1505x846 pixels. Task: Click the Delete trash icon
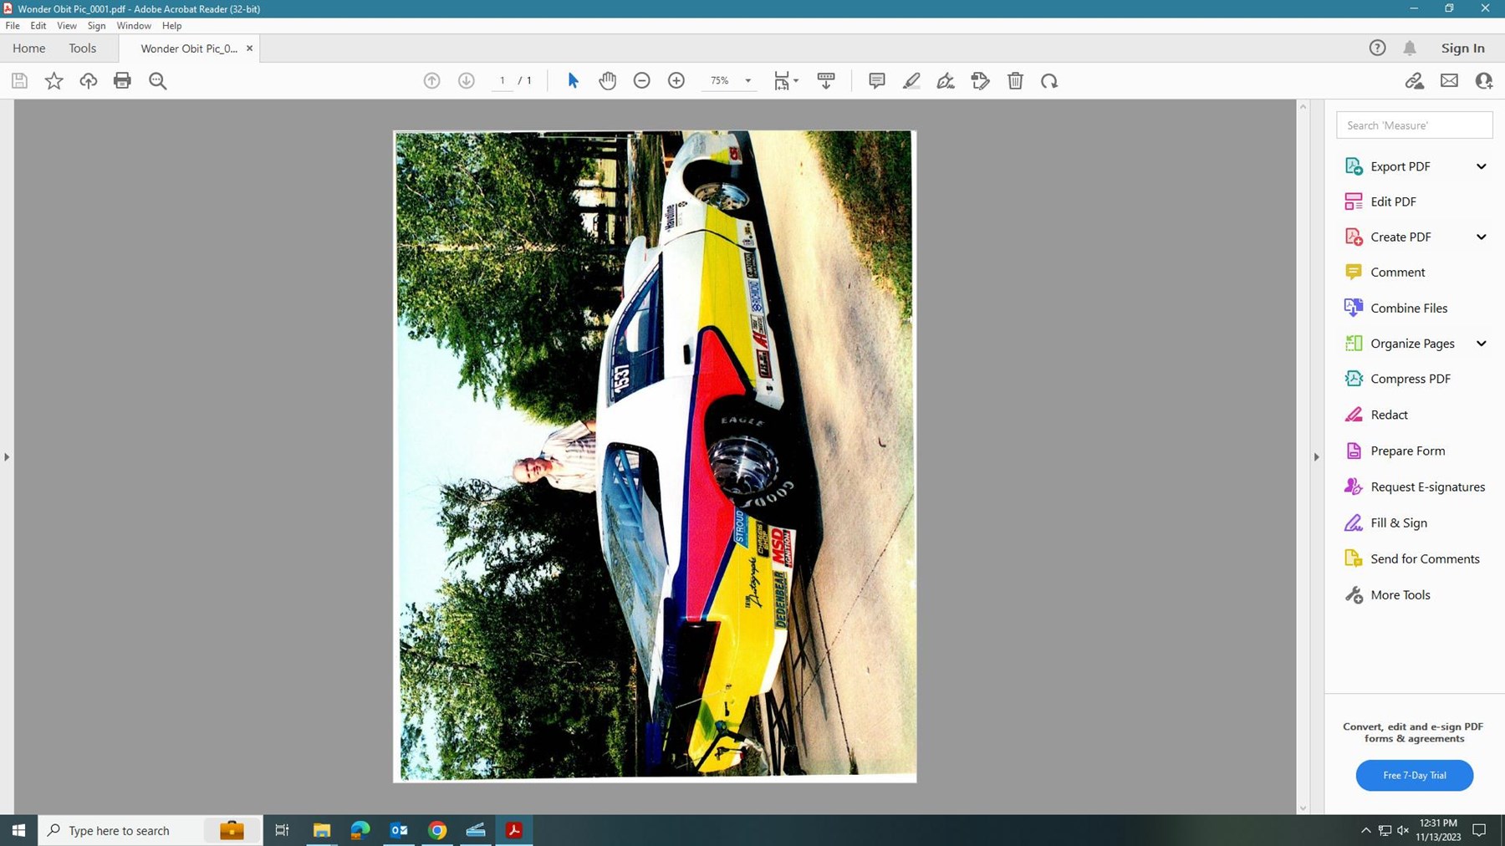tap(1015, 81)
